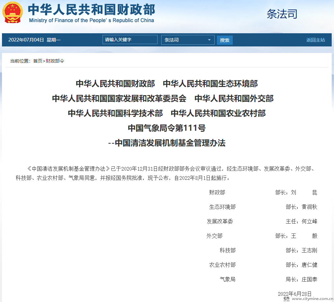Click the www.citymine.com.cn watermark text

(312, 299)
